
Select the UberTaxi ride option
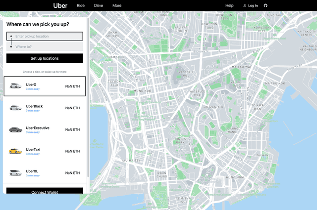(45, 151)
